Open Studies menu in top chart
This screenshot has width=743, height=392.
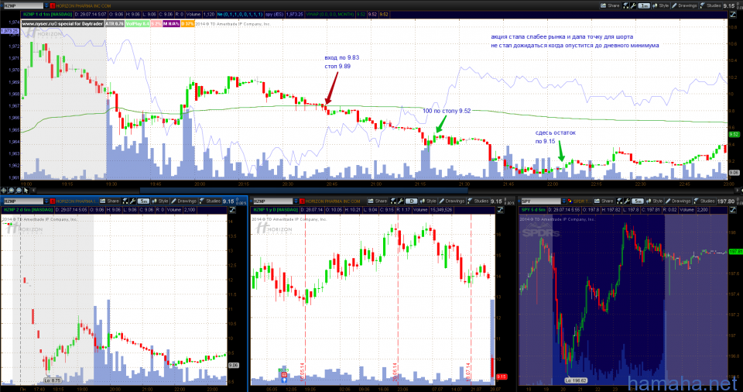(x=710, y=5)
